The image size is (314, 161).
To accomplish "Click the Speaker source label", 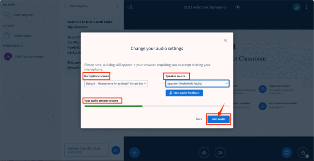I will 175,76.
